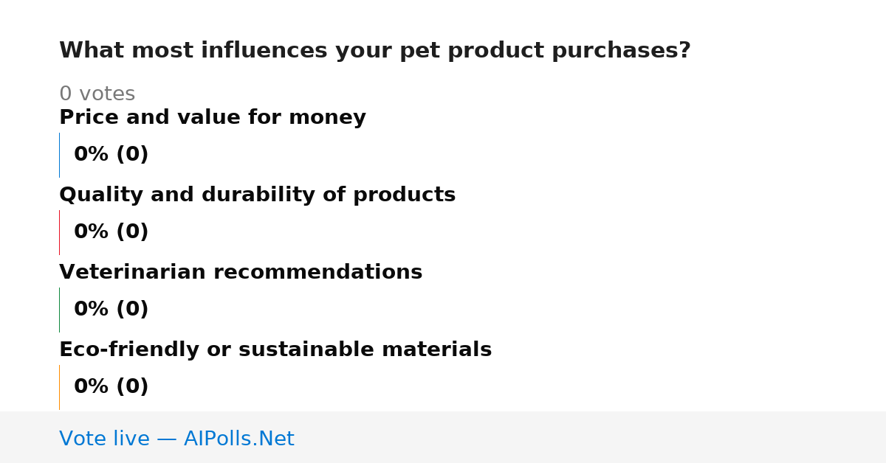The height and width of the screenshot is (463, 886).
Task: Pick the "Veterinarian recommendations" poll option
Action: click(241, 272)
